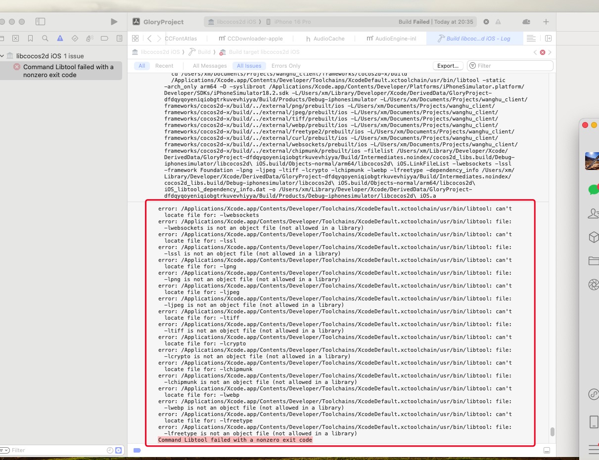Viewport: 599px width, 460px height.
Task: Click the folder icon in right window
Action: pos(594,261)
